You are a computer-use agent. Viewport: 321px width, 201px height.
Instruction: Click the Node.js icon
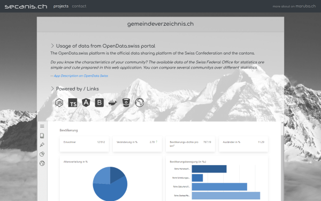[x=59, y=102]
